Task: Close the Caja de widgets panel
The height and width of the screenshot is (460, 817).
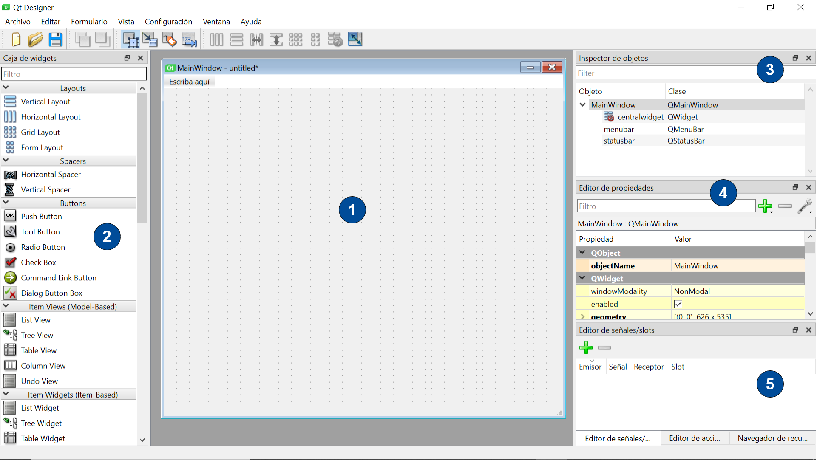Action: pyautogui.click(x=141, y=58)
